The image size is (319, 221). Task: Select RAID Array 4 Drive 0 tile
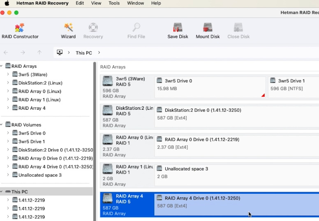coord(237,205)
